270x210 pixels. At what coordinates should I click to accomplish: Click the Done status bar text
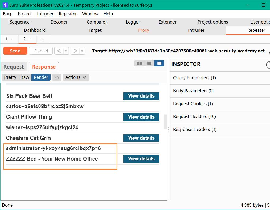click(x=7, y=205)
